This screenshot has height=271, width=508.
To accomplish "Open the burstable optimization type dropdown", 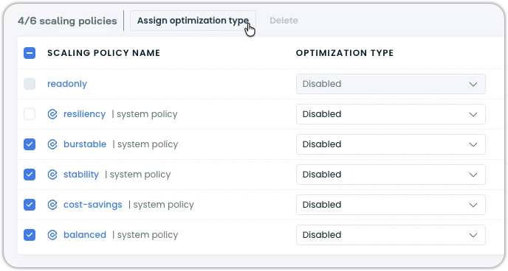I will point(391,144).
